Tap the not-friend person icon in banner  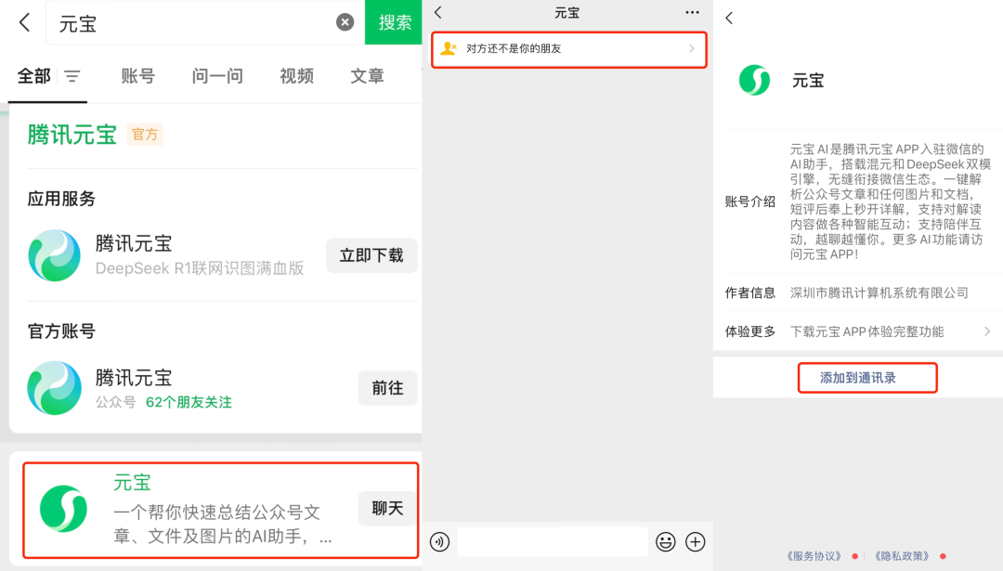pos(449,48)
